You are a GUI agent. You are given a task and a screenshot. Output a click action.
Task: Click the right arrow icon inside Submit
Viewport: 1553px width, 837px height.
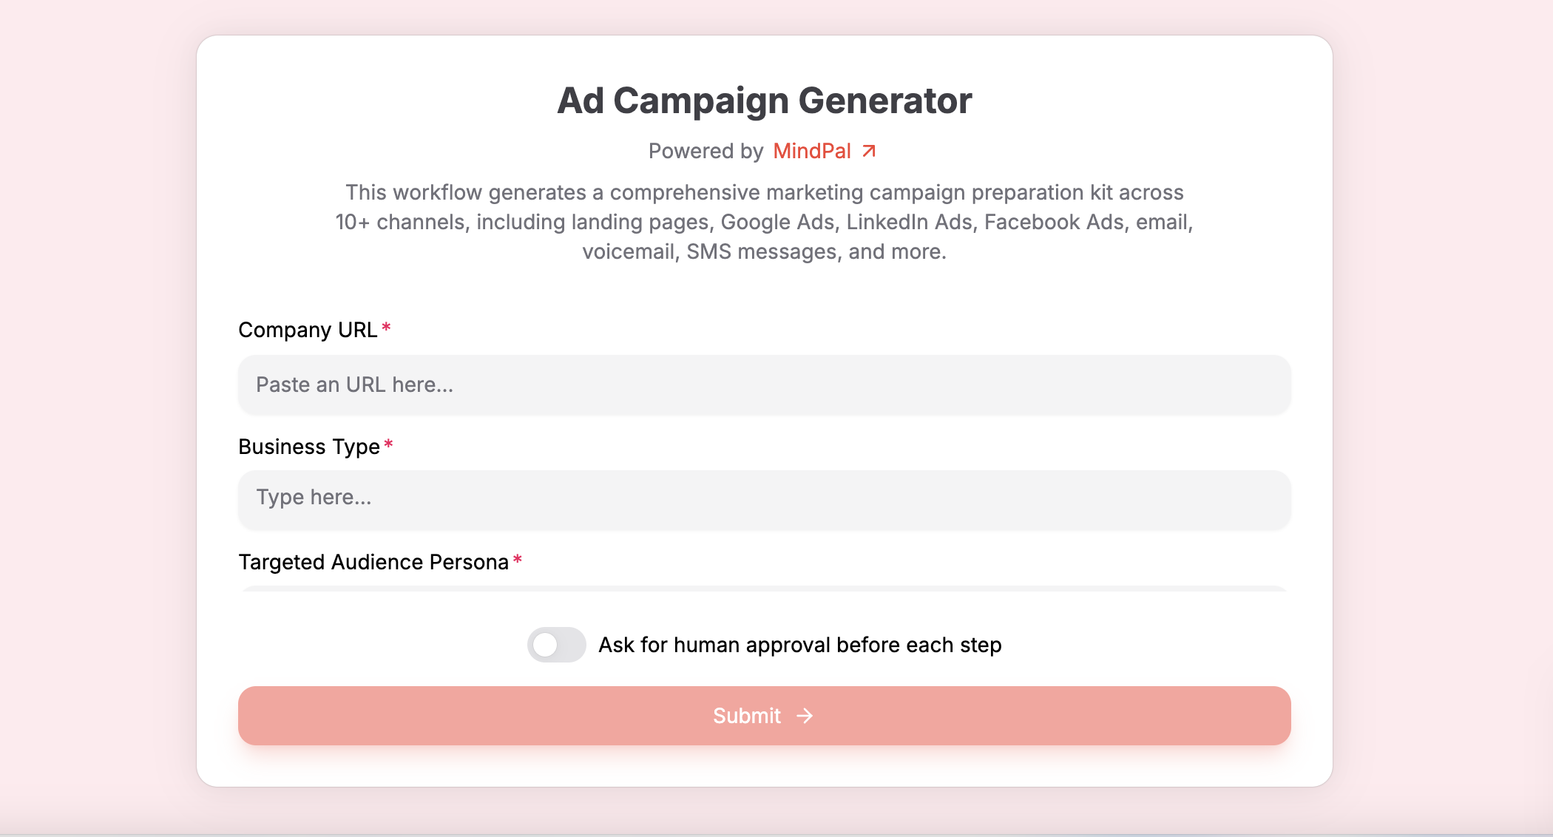point(805,716)
